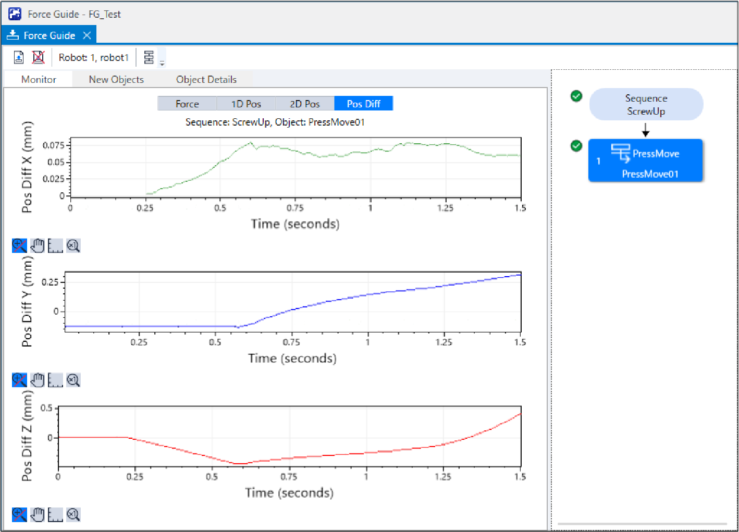Select the 2D Pos graph view
The height and width of the screenshot is (532, 739).
click(x=305, y=104)
